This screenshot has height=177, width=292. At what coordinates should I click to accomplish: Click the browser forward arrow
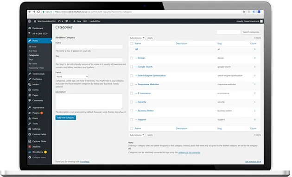(34, 12)
